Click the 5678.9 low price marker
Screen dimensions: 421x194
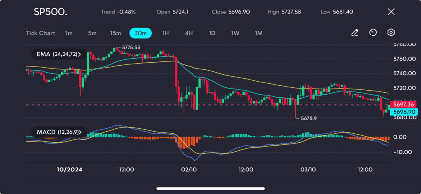308,119
